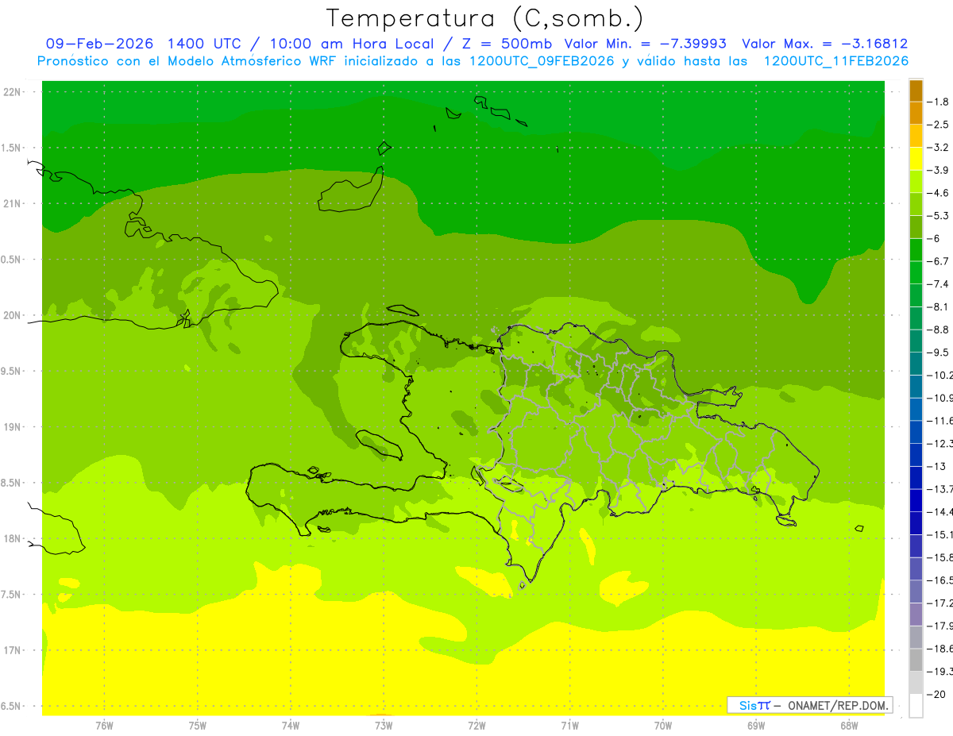Select the dark orange swatch above -1.8
953x736 pixels.
916,91
